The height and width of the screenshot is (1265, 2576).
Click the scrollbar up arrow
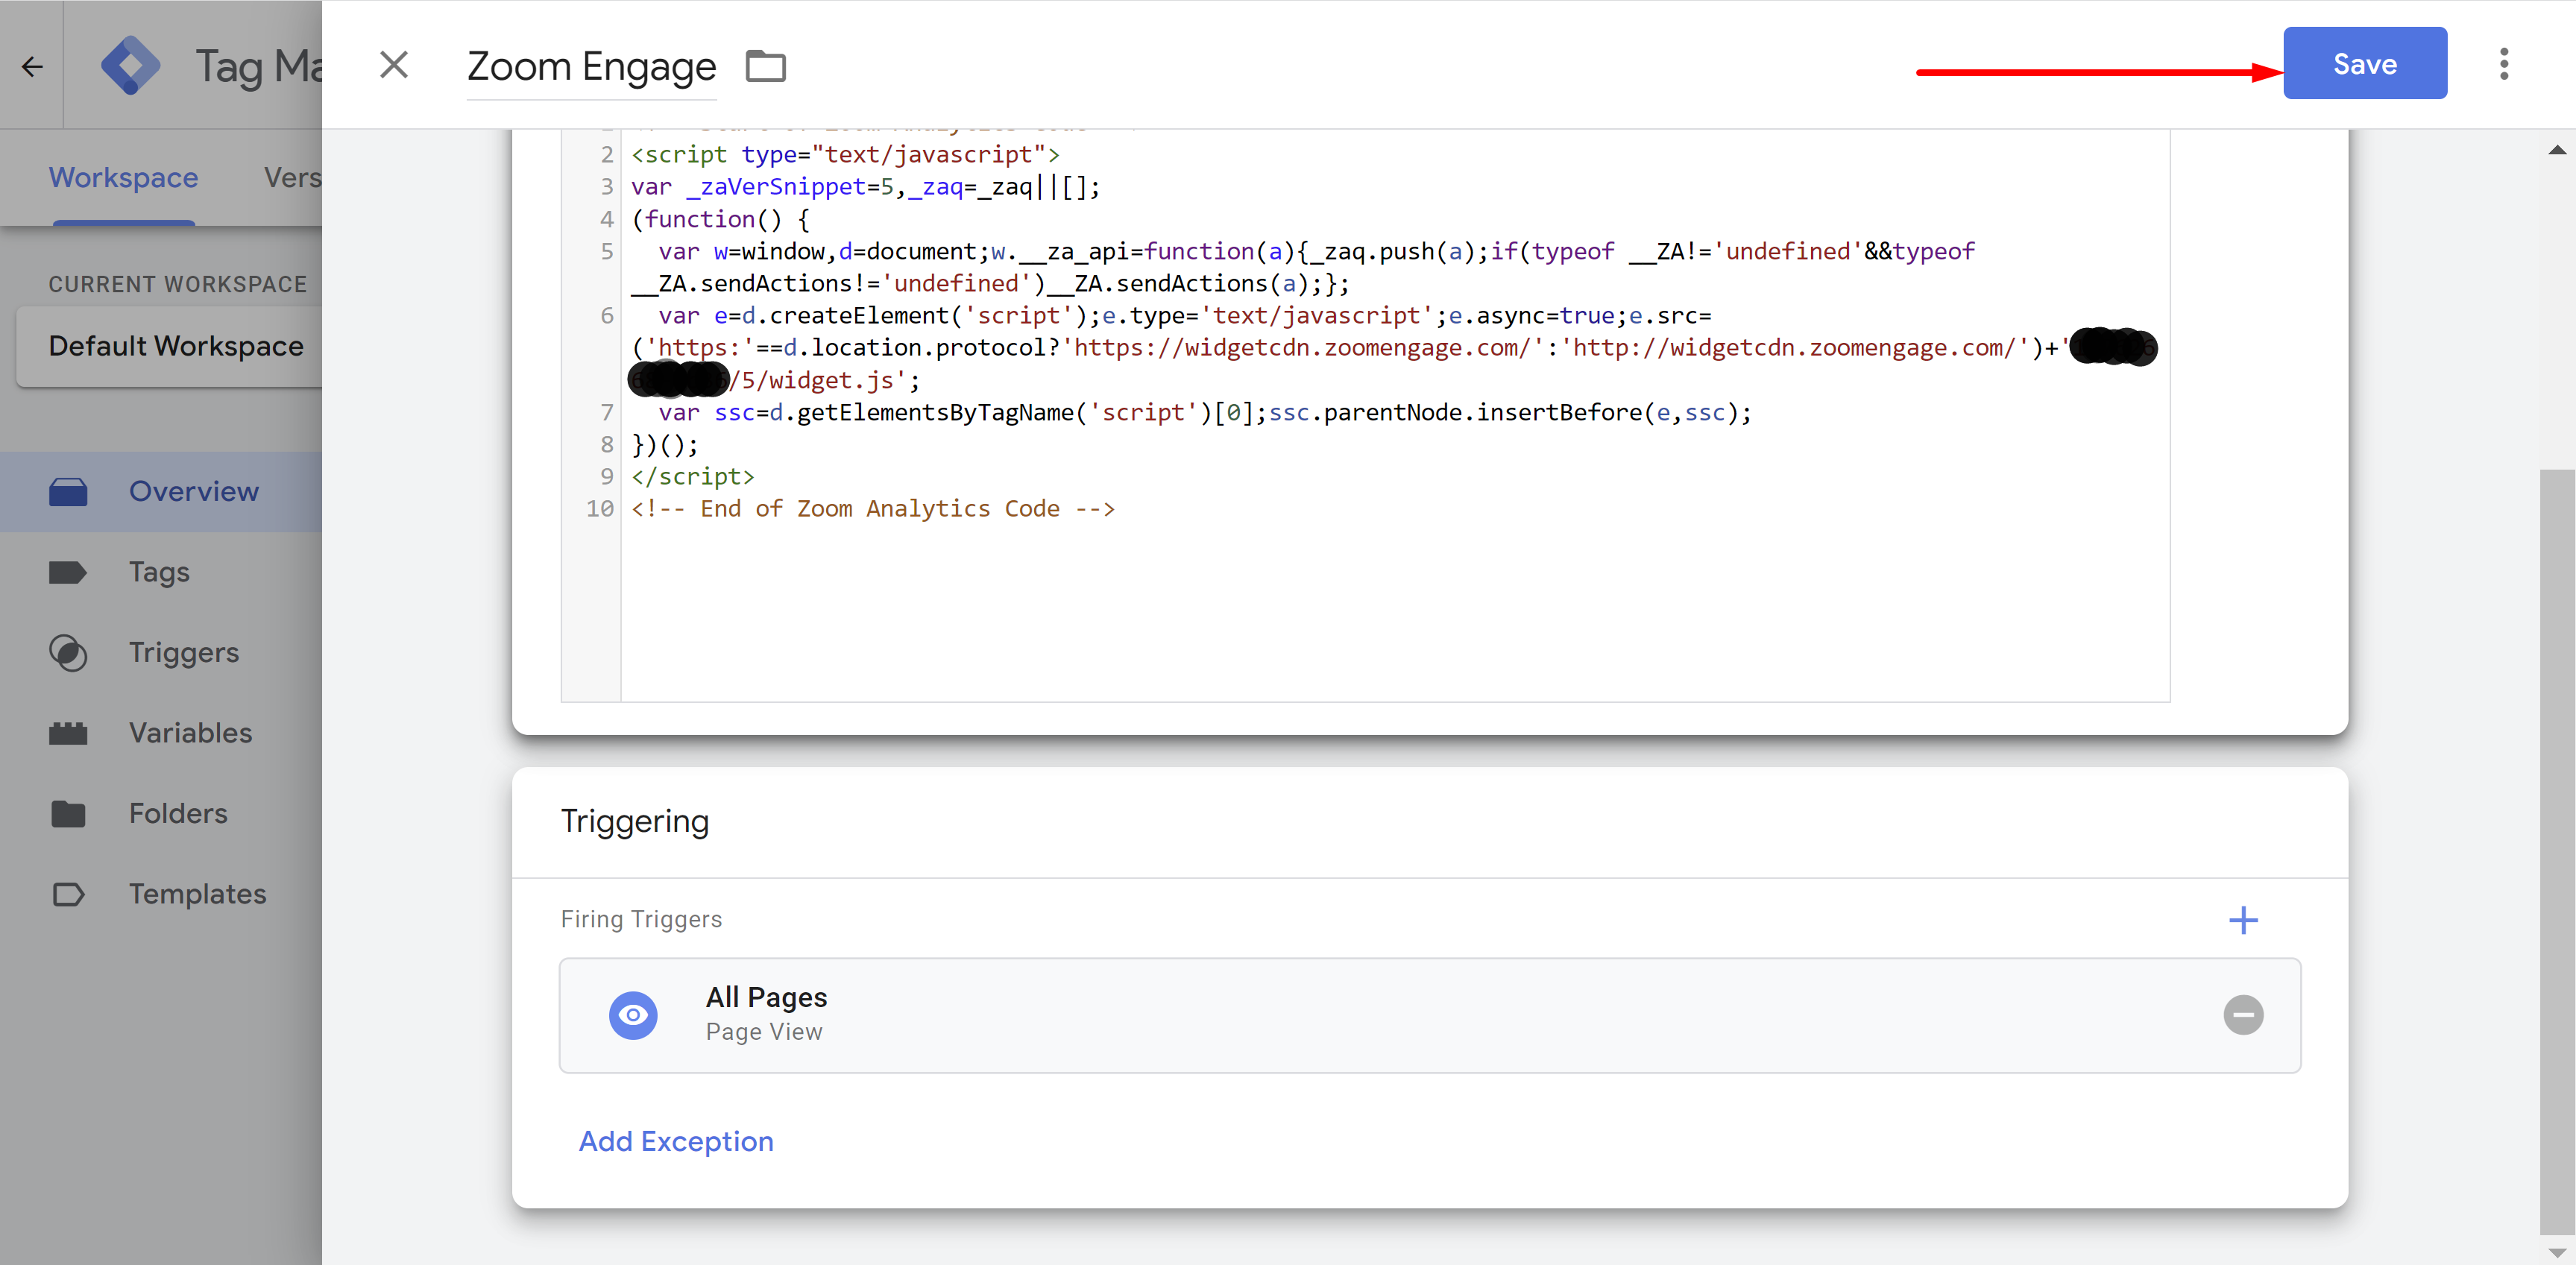click(x=2557, y=150)
